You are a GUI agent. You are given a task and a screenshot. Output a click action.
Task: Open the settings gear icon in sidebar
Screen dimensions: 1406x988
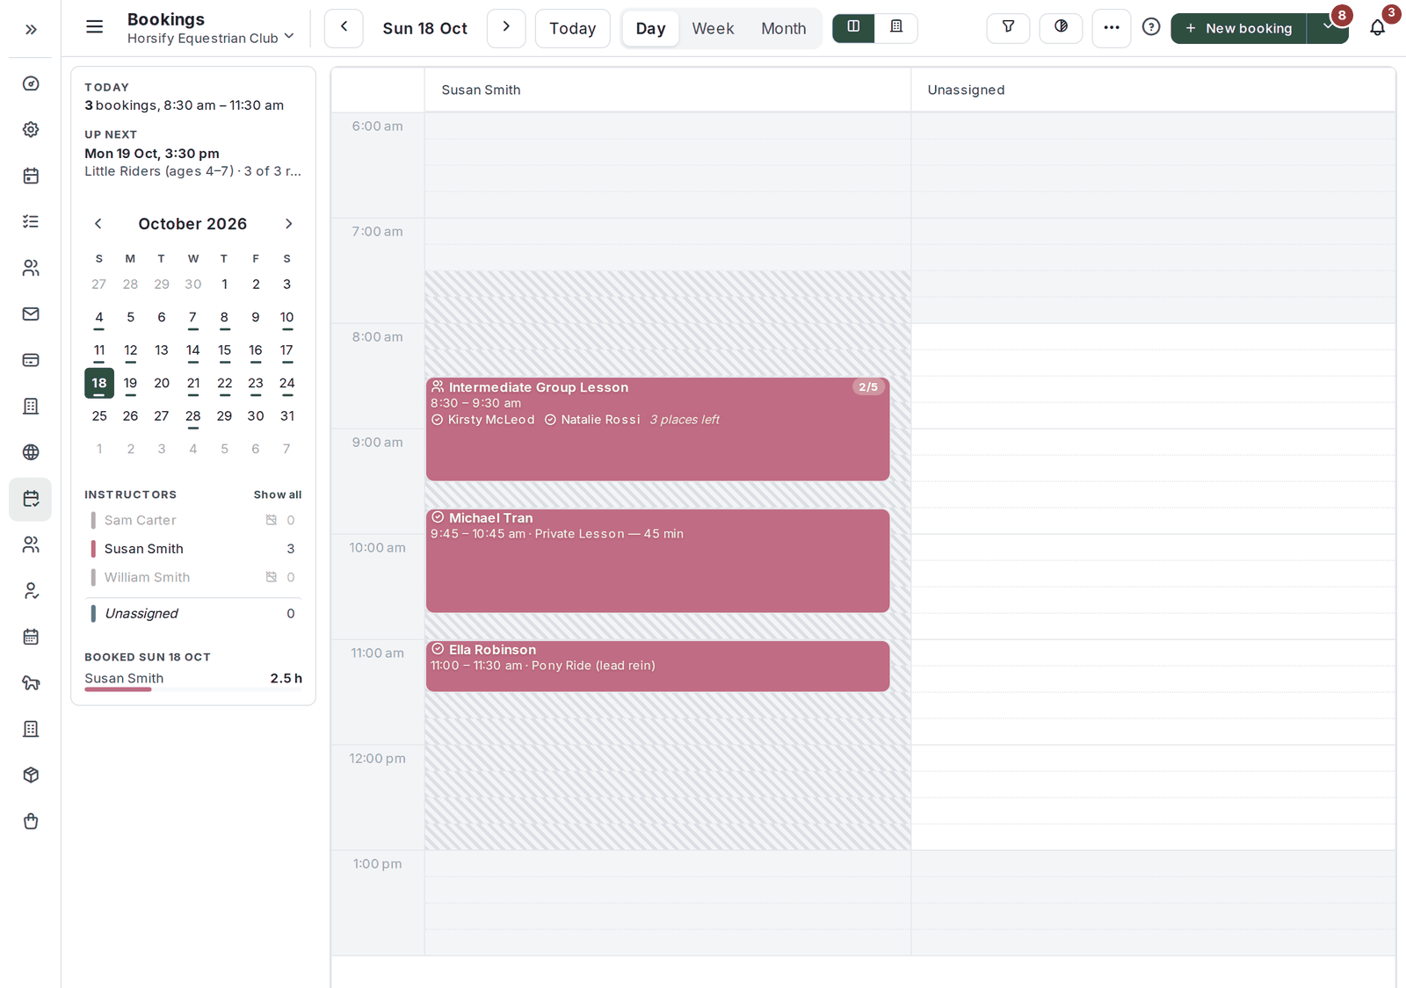[31, 130]
